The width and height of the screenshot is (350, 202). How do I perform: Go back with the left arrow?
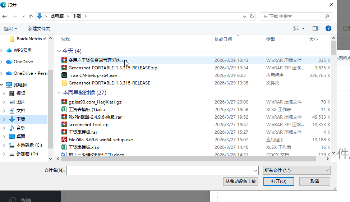4,16
